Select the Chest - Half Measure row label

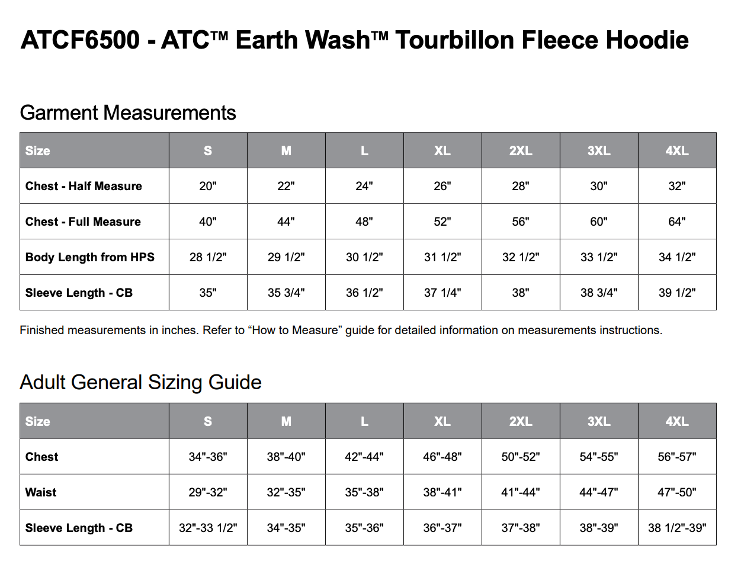[84, 186]
